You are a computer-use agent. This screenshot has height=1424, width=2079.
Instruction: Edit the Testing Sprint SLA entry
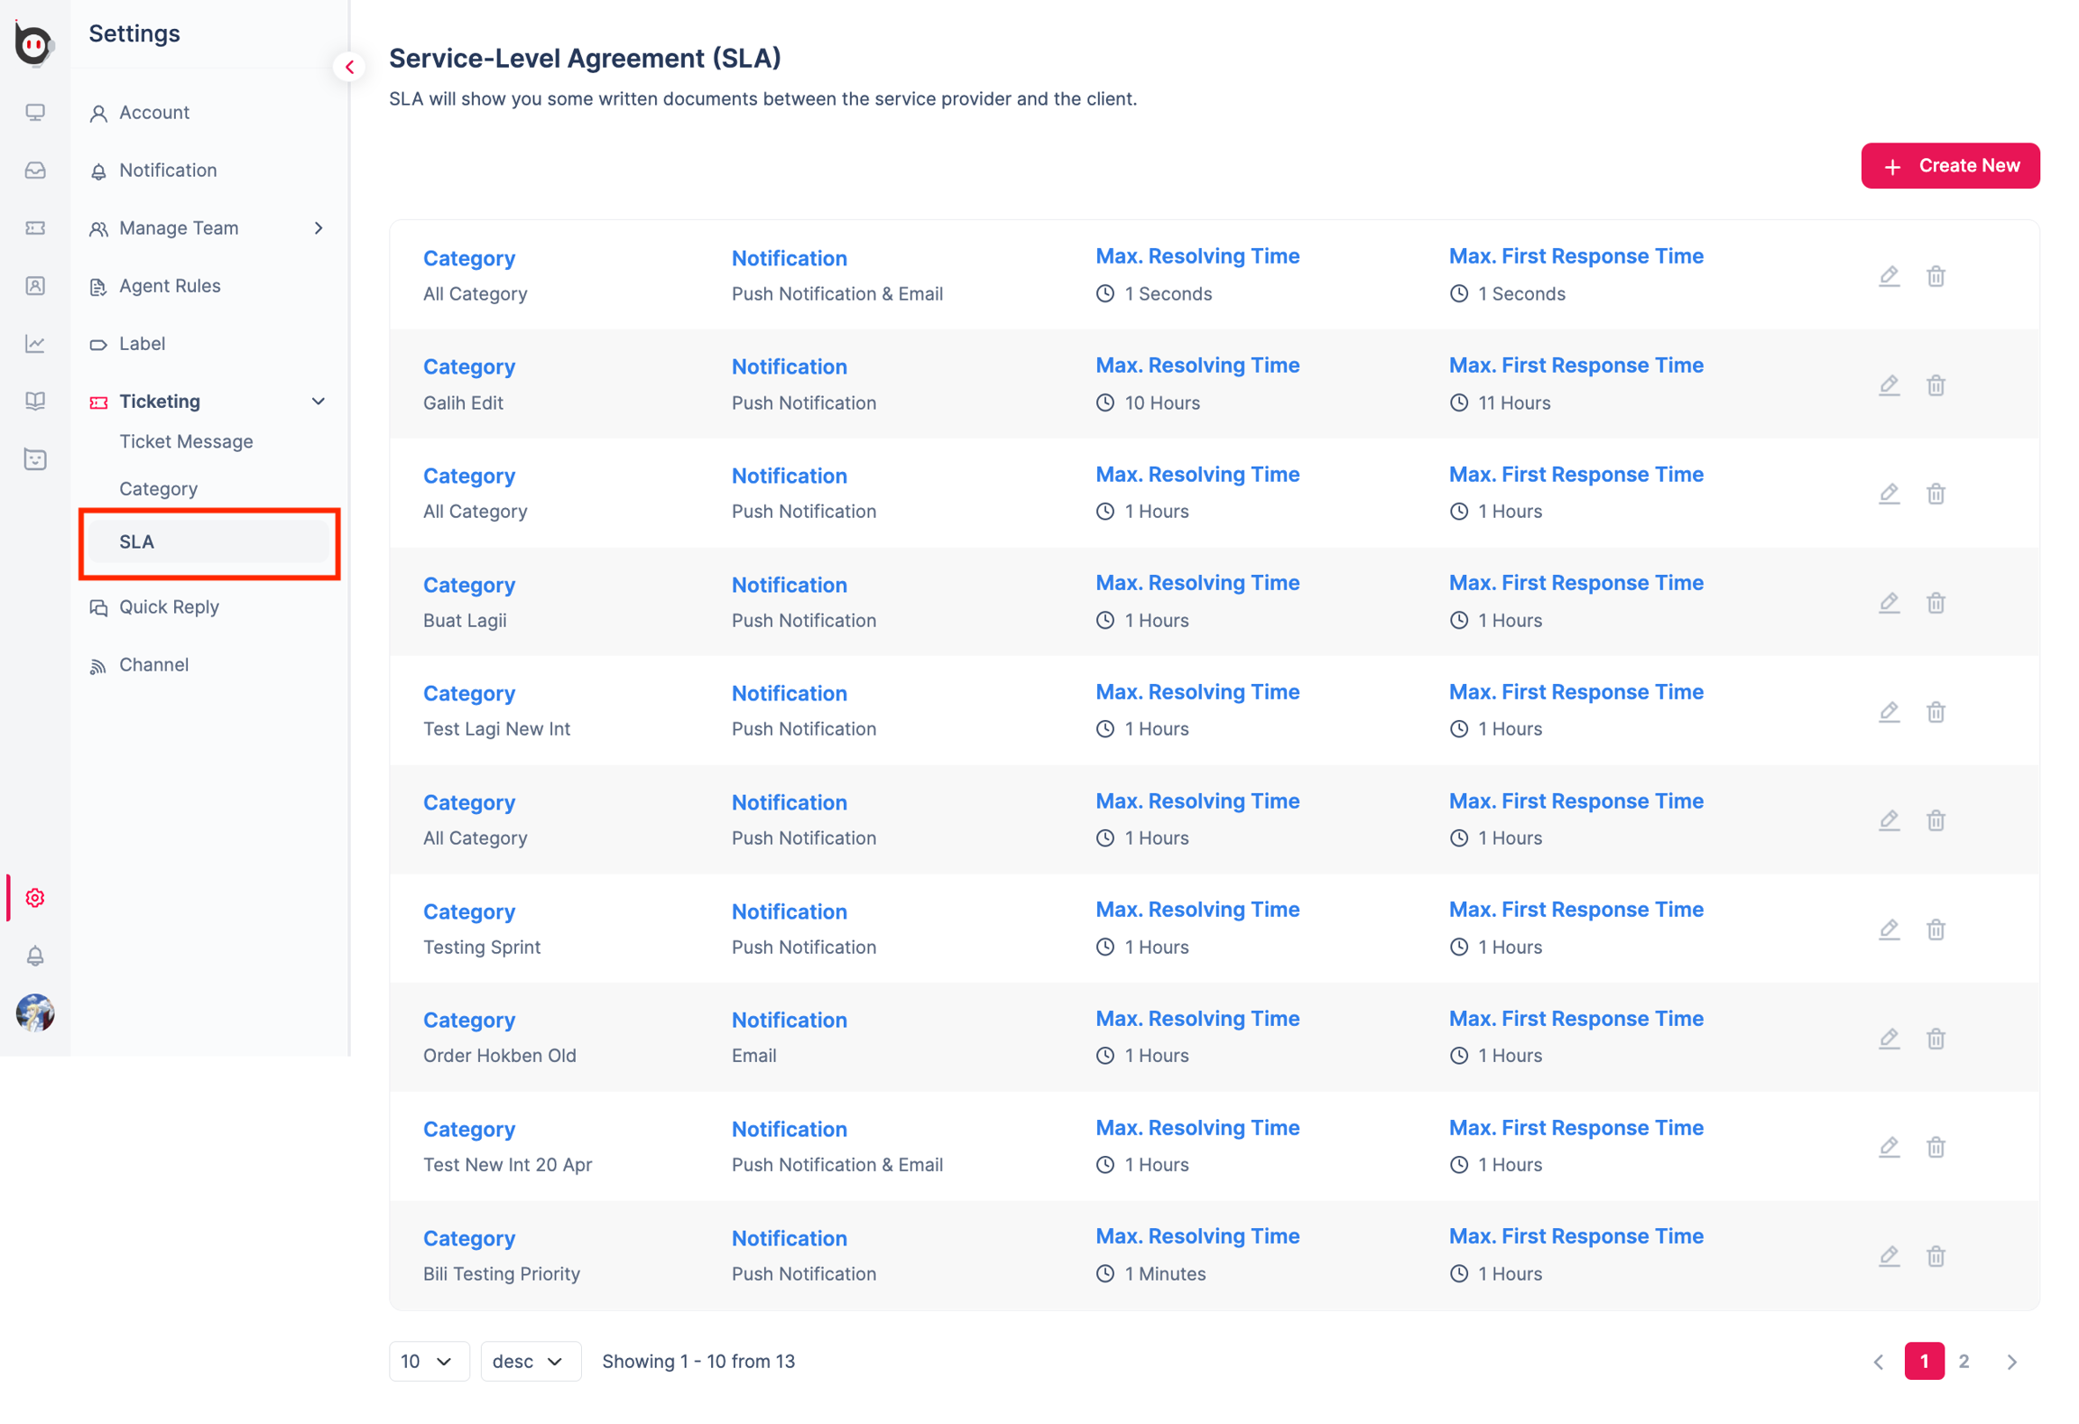1889,929
